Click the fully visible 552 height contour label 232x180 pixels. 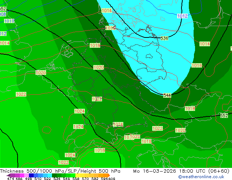224,115
